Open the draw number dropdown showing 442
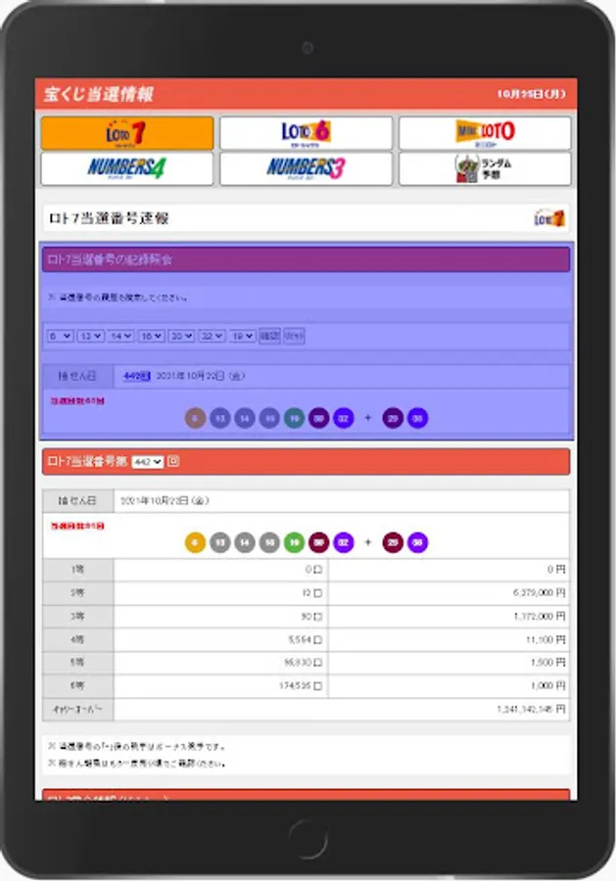The height and width of the screenshot is (881, 616). 147,462
